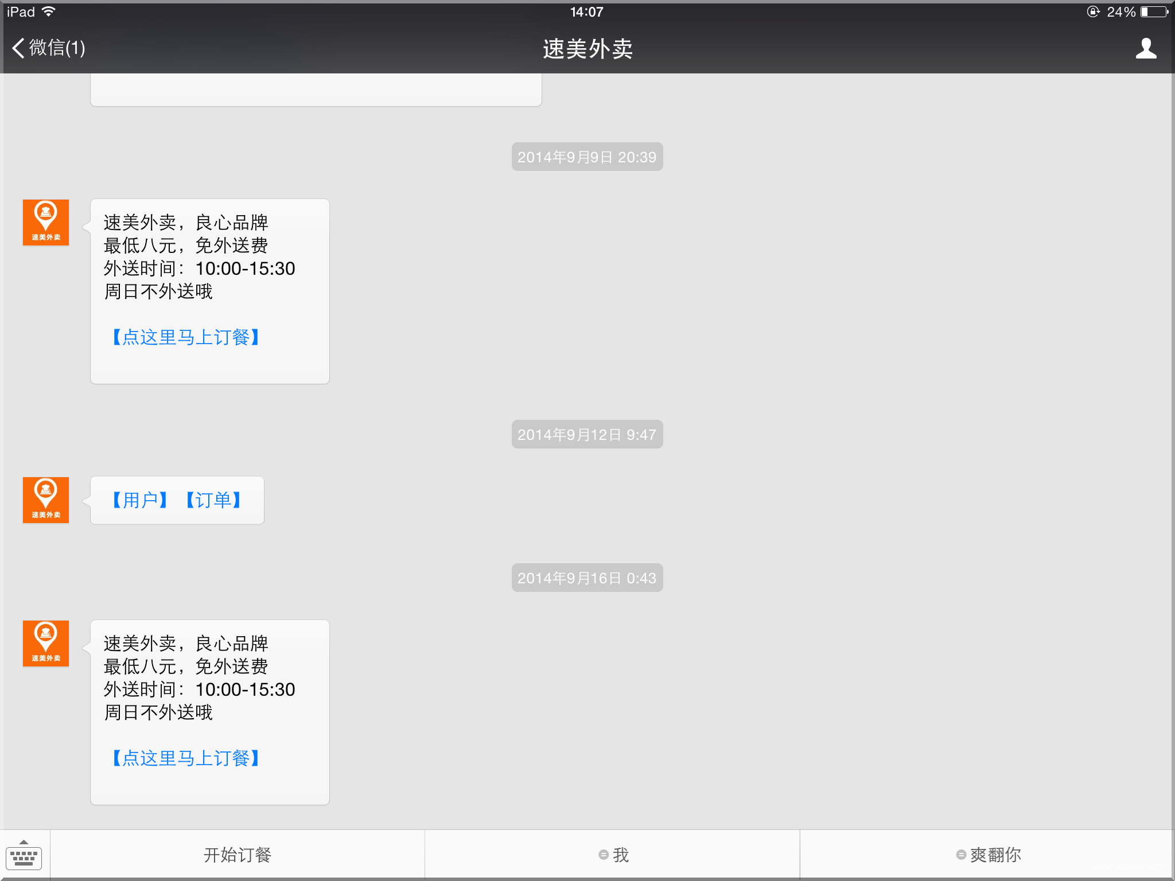Tap 外送时间 10:00-15:30 in the 9月16日 message
Screen dimensions: 1175x881
click(x=199, y=689)
